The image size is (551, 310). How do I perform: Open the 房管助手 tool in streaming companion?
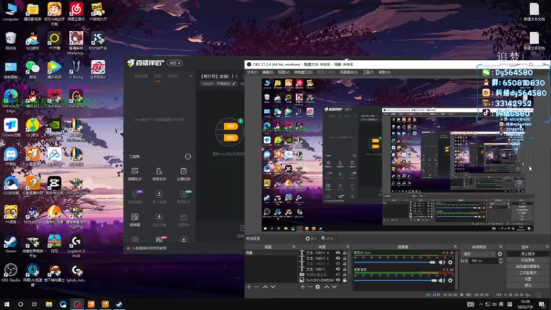pos(159,174)
